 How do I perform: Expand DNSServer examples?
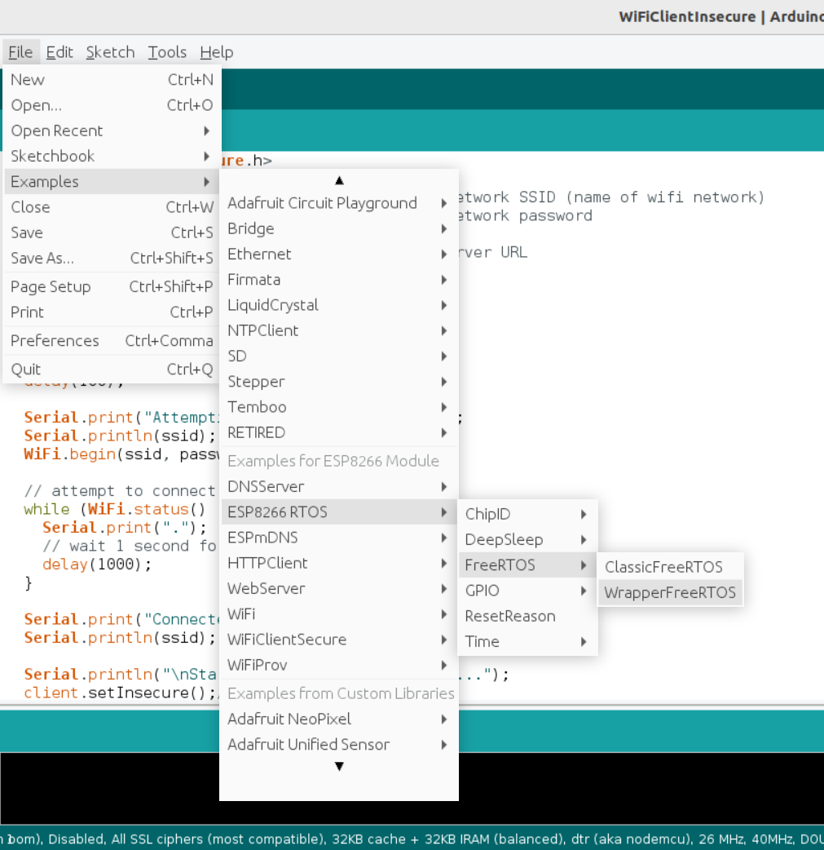pos(339,487)
